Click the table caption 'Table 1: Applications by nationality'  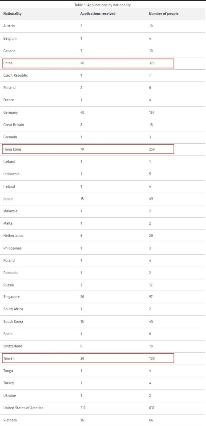coord(103,5)
